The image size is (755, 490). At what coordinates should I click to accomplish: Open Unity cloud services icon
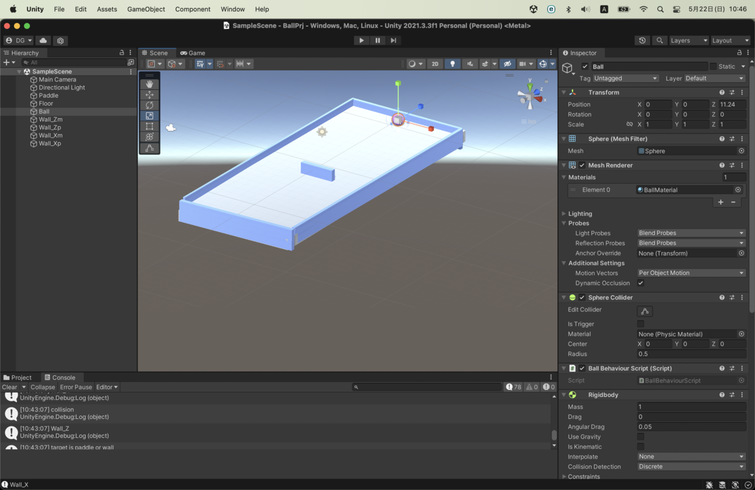pyautogui.click(x=43, y=40)
